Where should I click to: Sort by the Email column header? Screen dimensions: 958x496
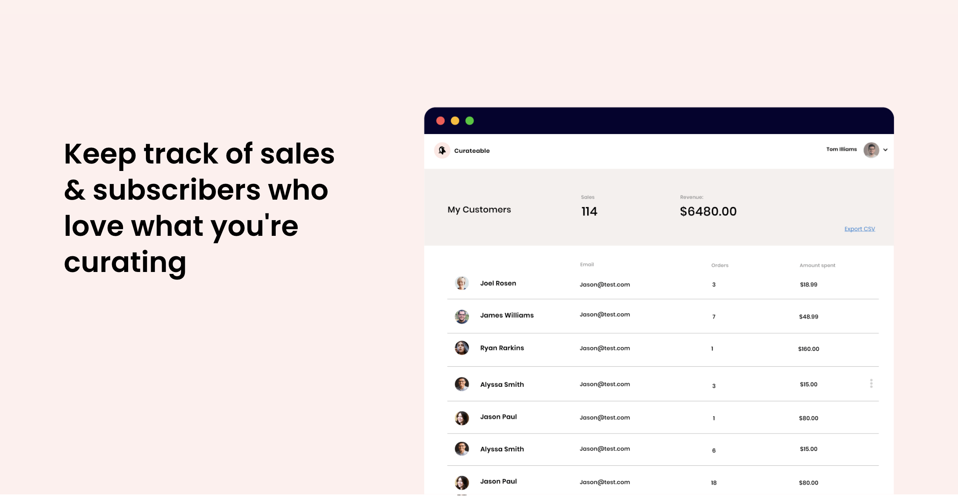tap(587, 265)
